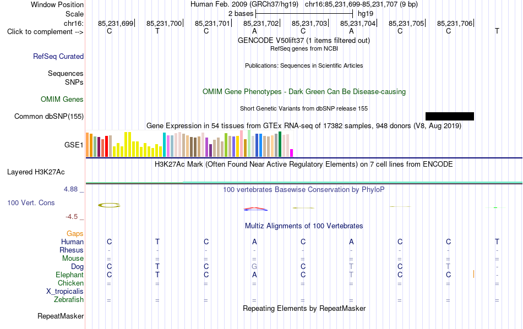
Task: Click the OMIM Gene Phenotypes track title
Action: coord(304,92)
